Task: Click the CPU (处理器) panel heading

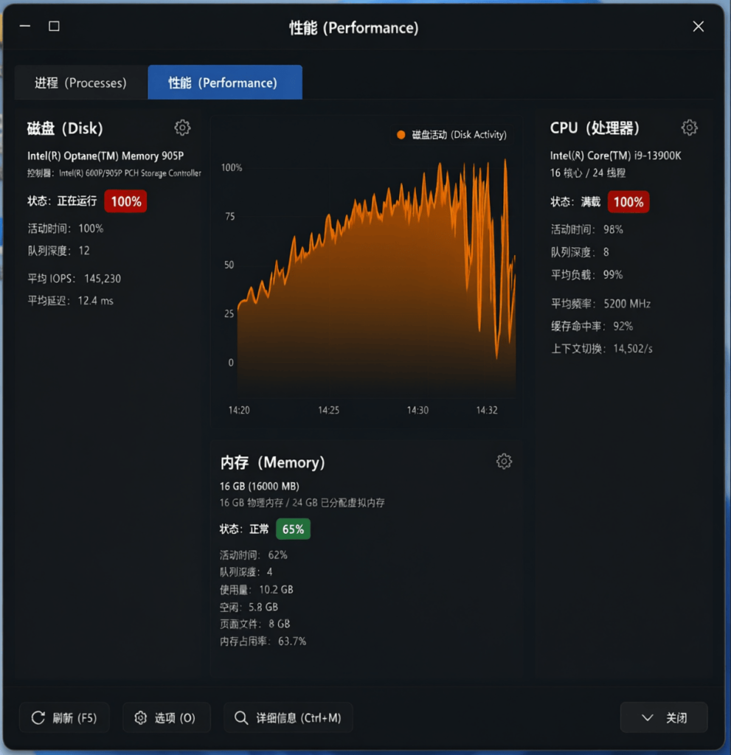Action: click(595, 128)
